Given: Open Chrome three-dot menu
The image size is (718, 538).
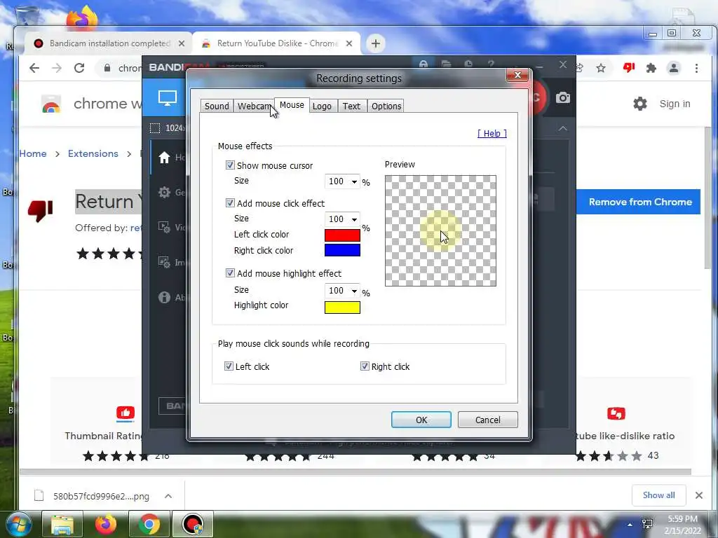Looking at the screenshot, I should click(696, 68).
